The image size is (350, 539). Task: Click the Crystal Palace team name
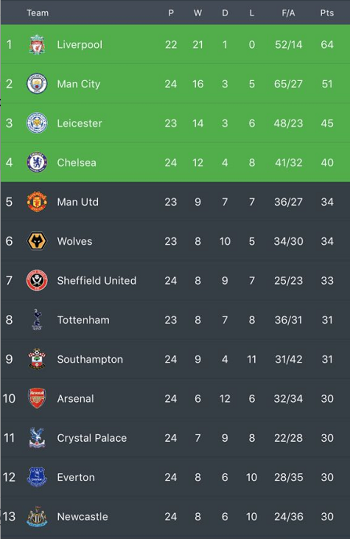[92, 438]
